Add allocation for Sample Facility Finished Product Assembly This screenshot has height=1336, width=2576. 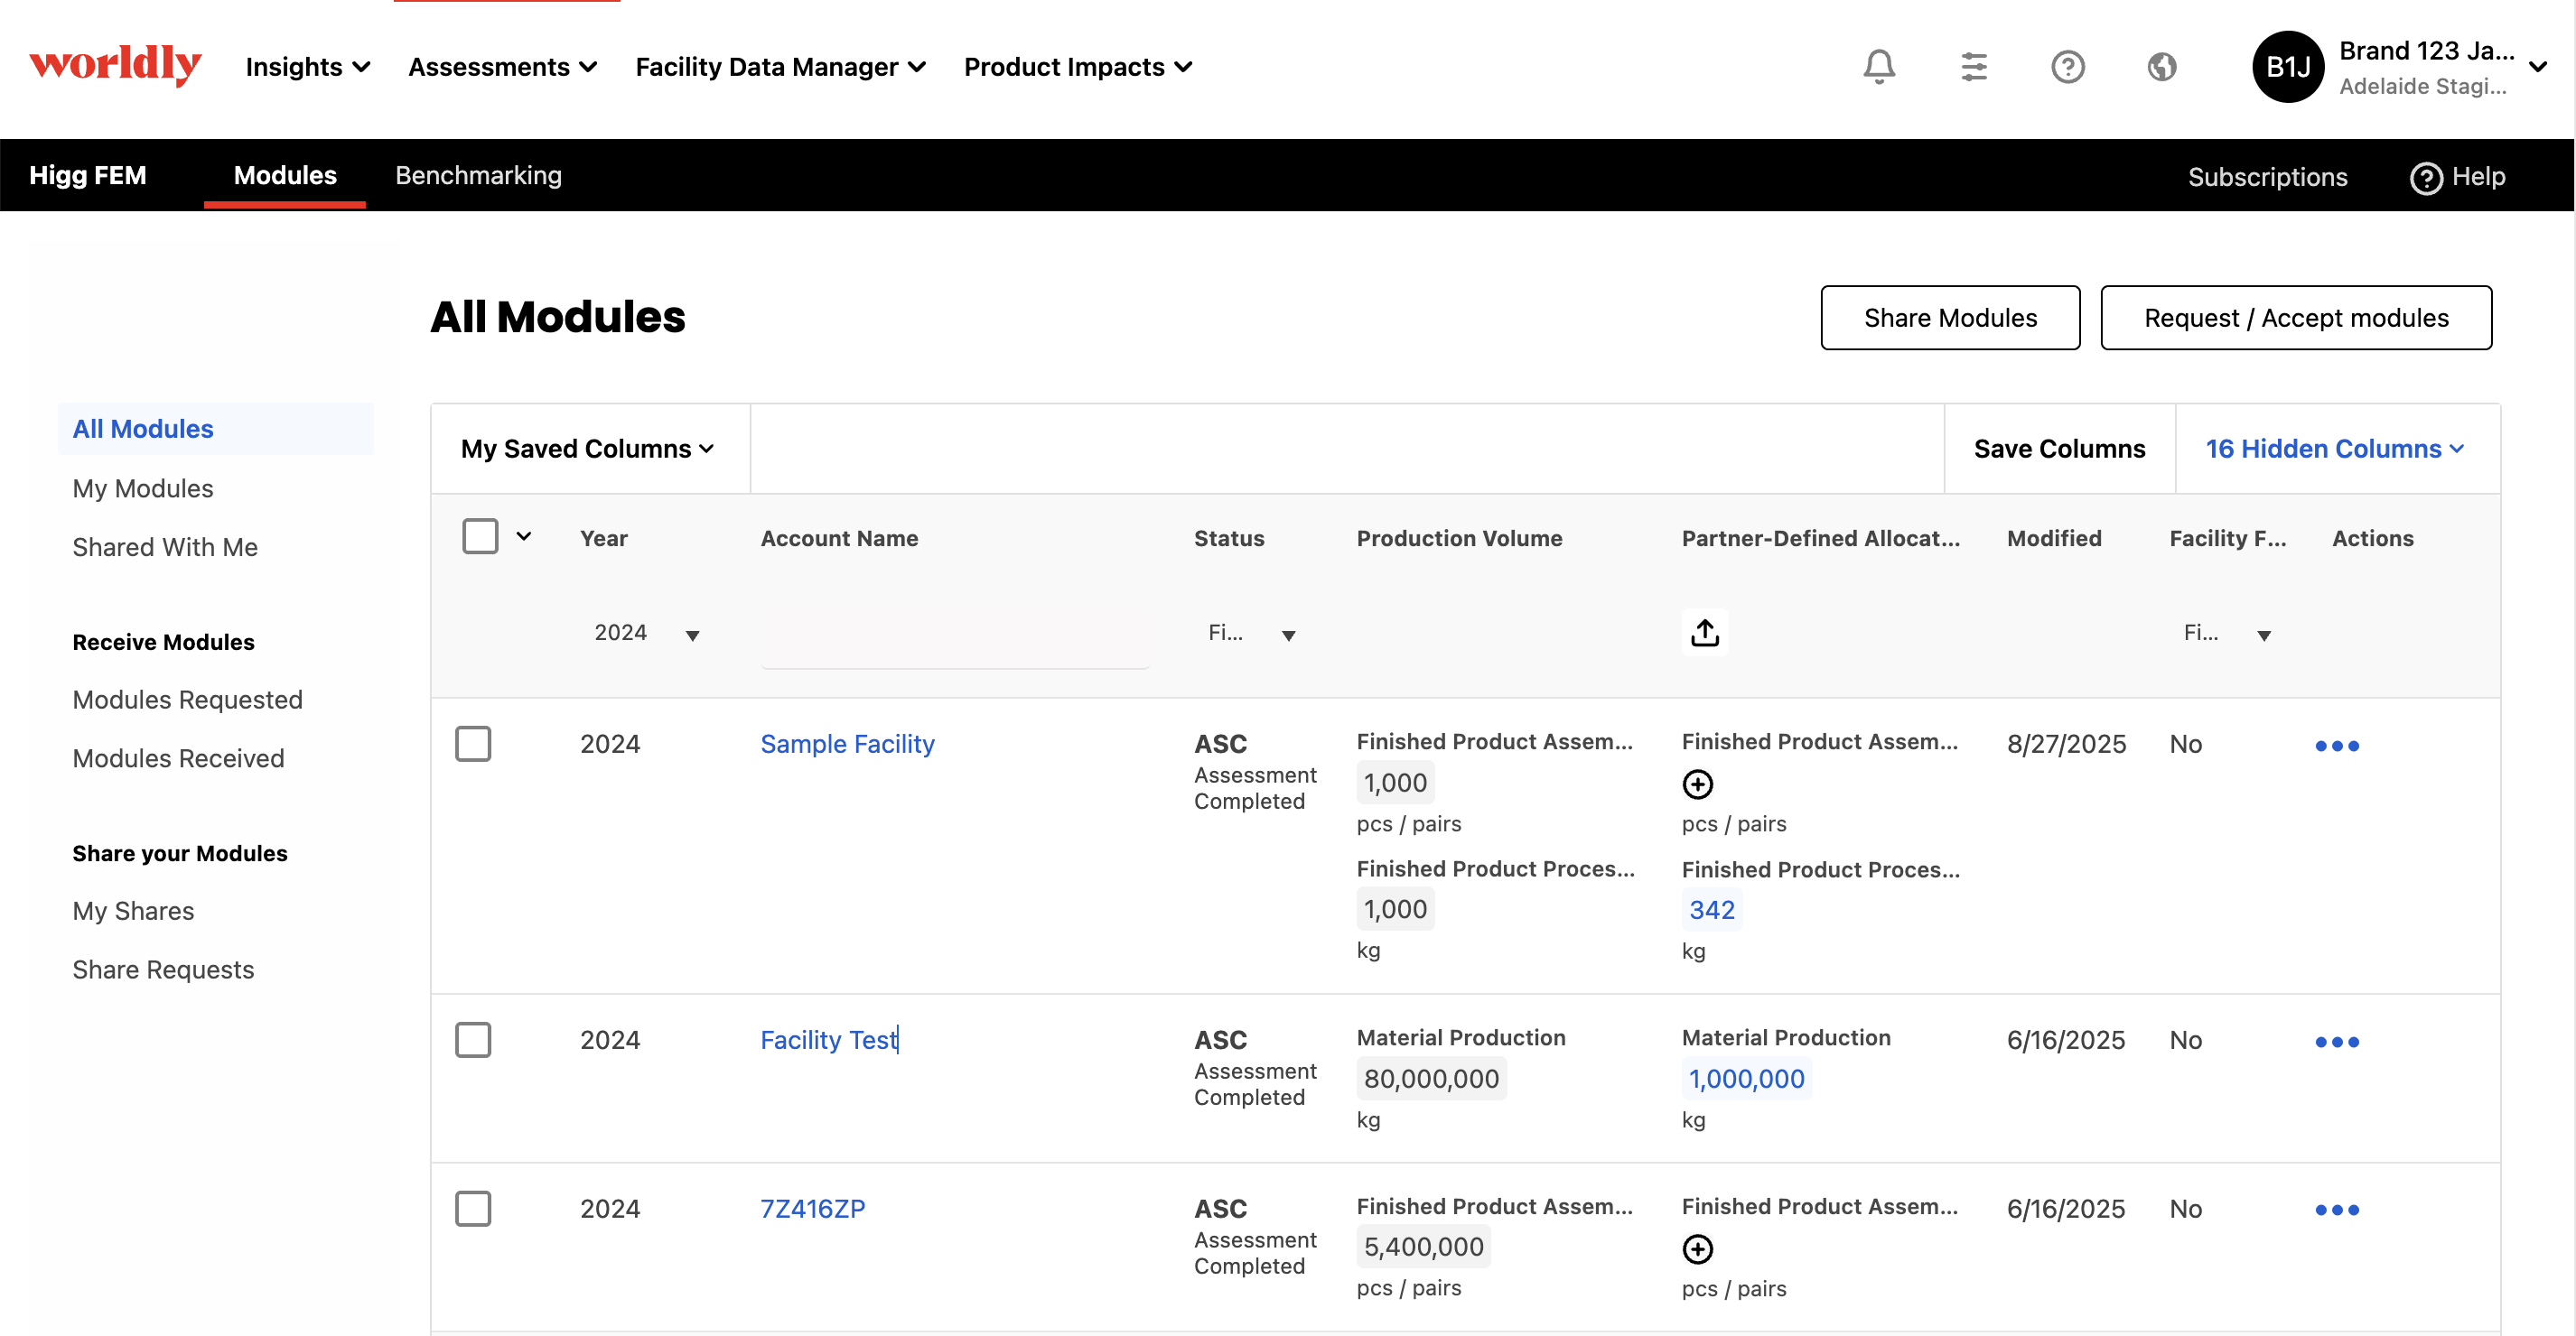1697,784
